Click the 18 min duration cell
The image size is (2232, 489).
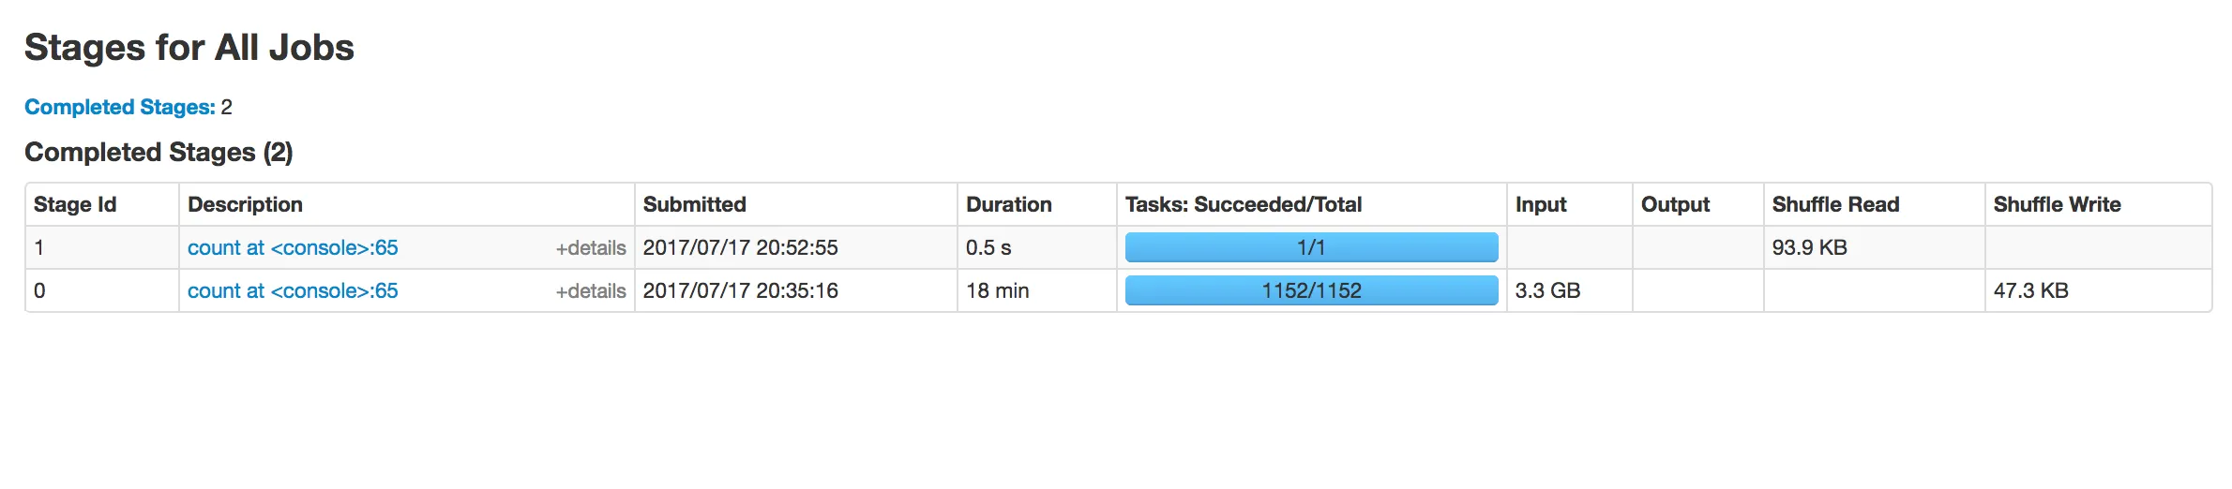pyautogui.click(x=997, y=291)
